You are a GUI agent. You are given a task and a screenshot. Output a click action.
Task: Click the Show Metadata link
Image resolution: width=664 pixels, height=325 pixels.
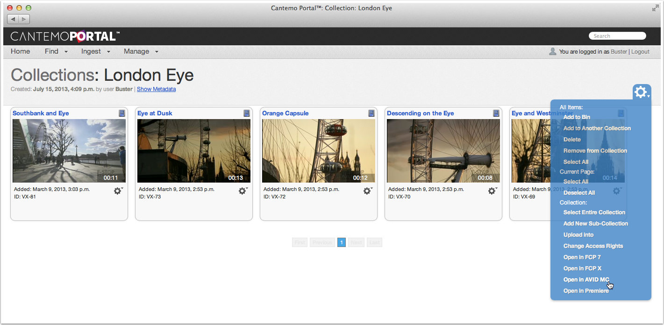[156, 89]
